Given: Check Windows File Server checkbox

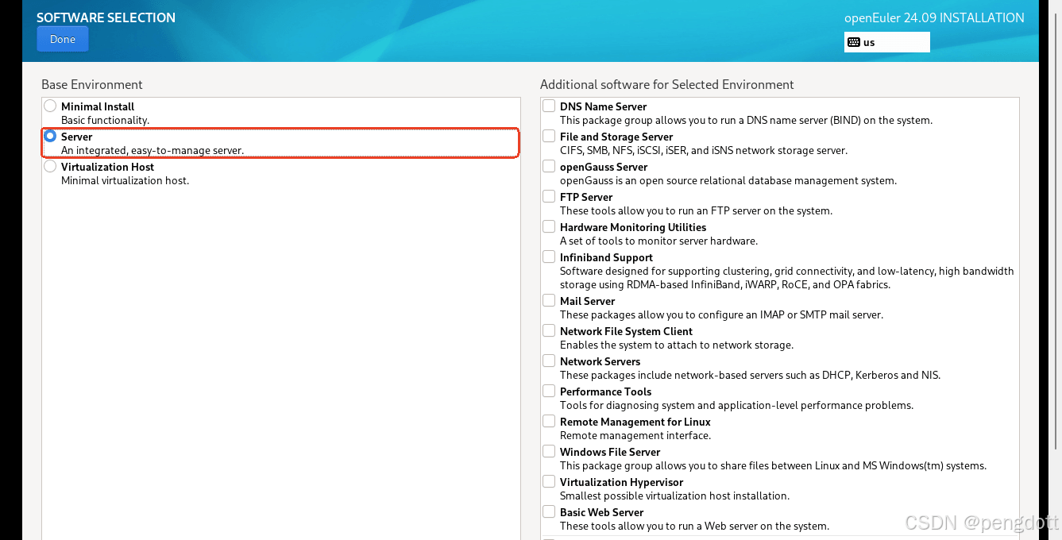Looking at the screenshot, I should [549, 451].
